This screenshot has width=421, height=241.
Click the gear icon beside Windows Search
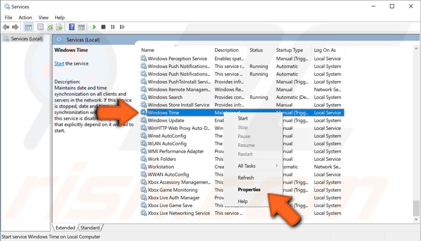click(x=144, y=97)
